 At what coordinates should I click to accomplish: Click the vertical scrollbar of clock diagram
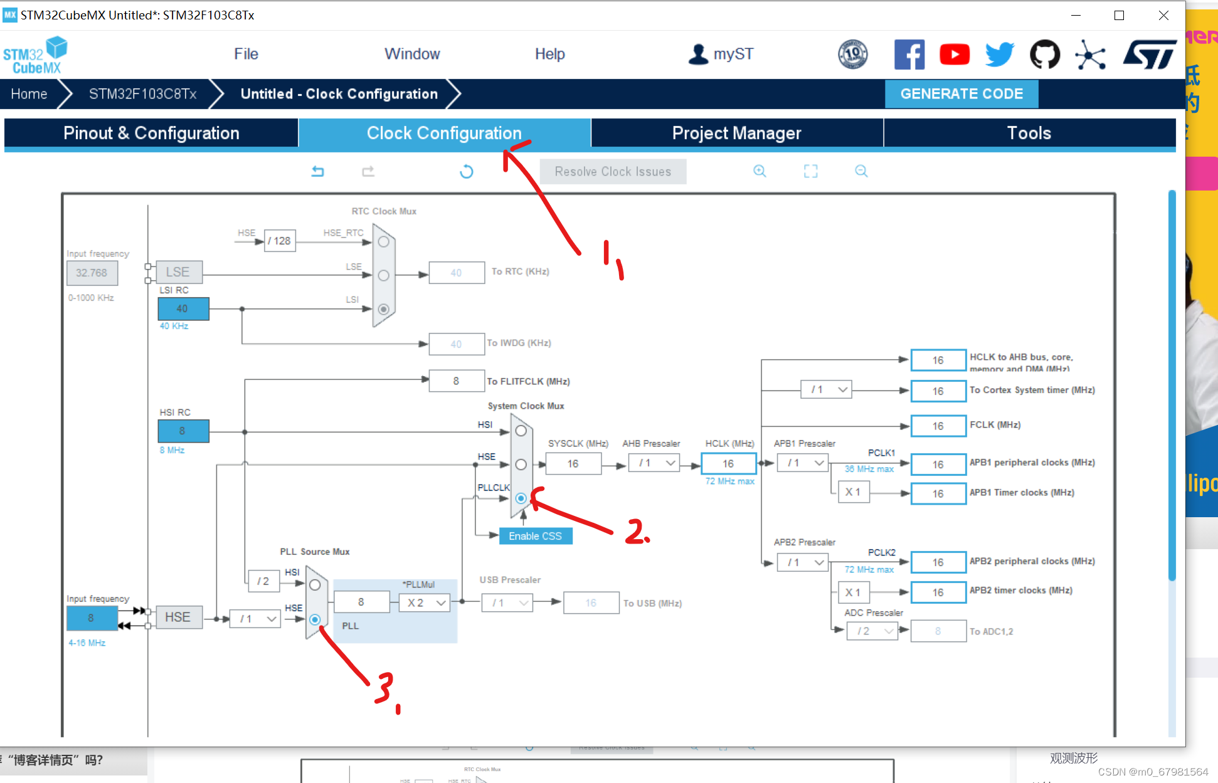1172,386
